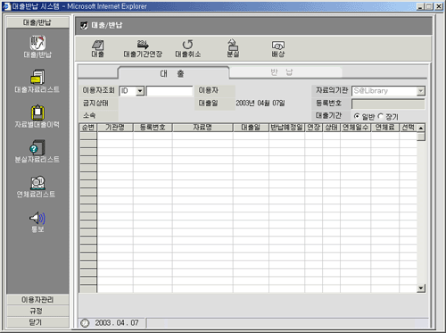Open 통보 speaker icon

[37, 218]
